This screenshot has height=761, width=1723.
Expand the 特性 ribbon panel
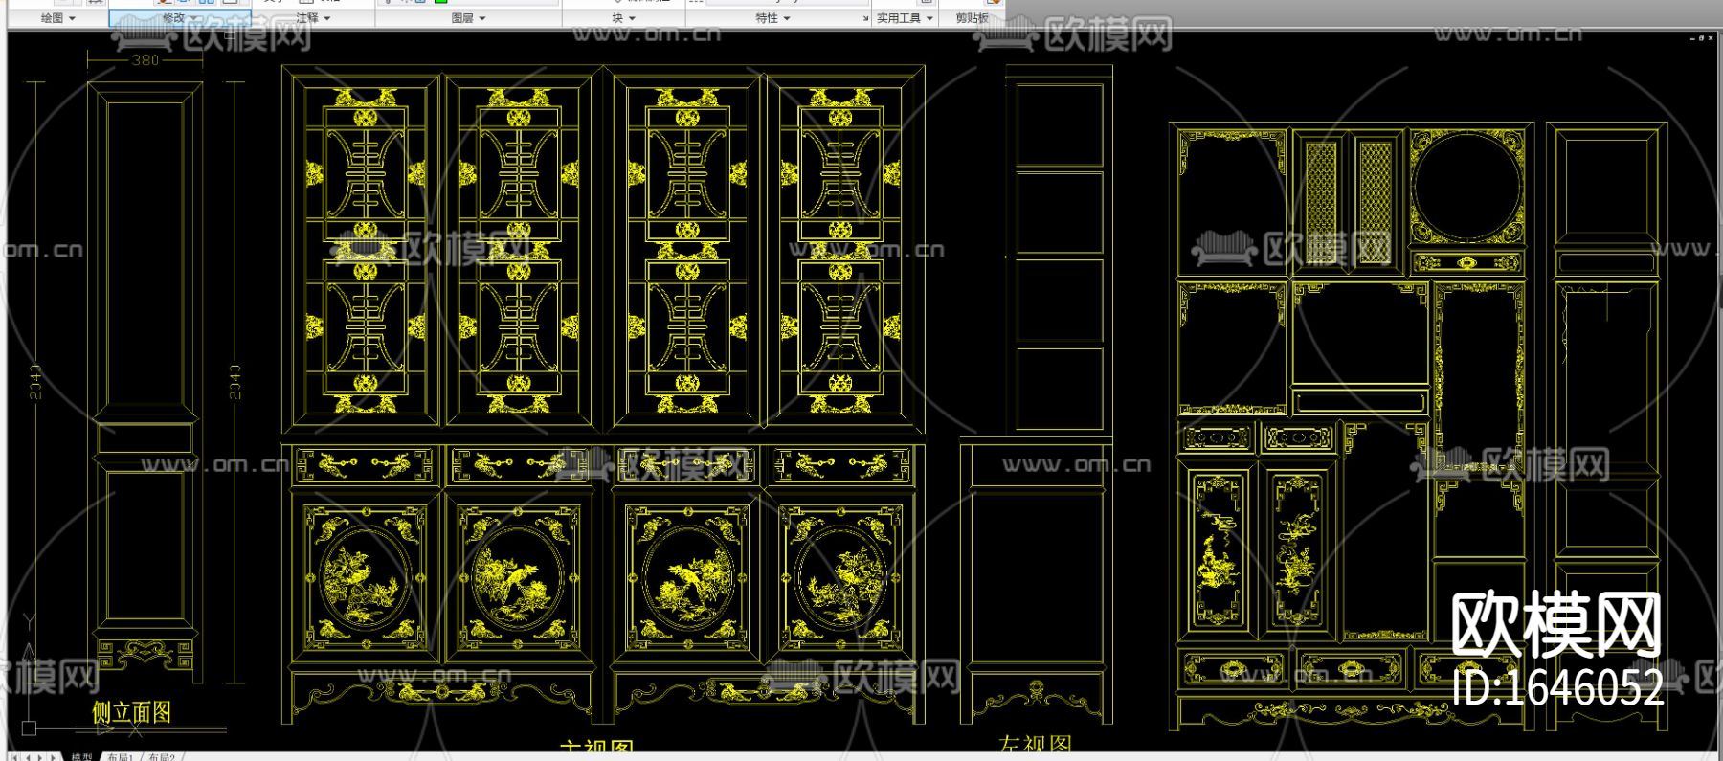[x=772, y=18]
